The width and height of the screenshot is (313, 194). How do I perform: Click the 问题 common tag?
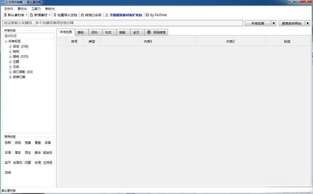pos(28,163)
